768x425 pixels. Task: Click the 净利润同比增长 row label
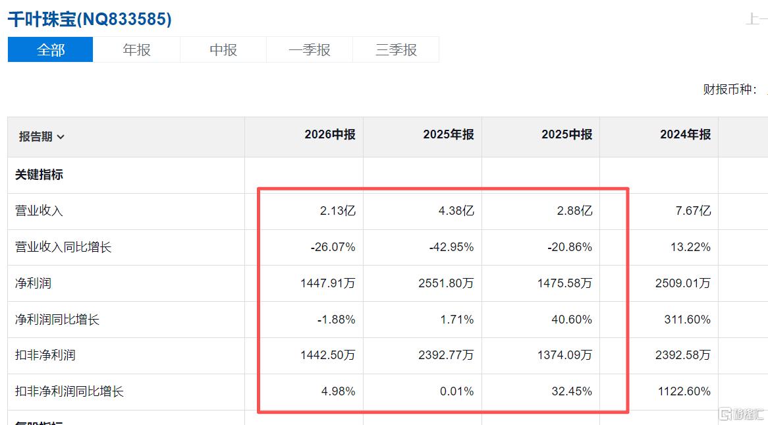57,319
